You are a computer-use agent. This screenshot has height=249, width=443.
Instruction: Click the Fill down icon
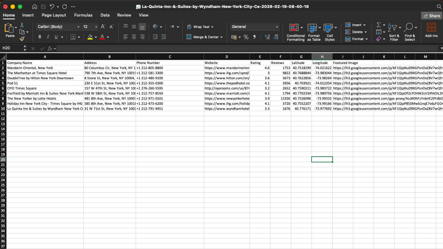[x=379, y=32]
